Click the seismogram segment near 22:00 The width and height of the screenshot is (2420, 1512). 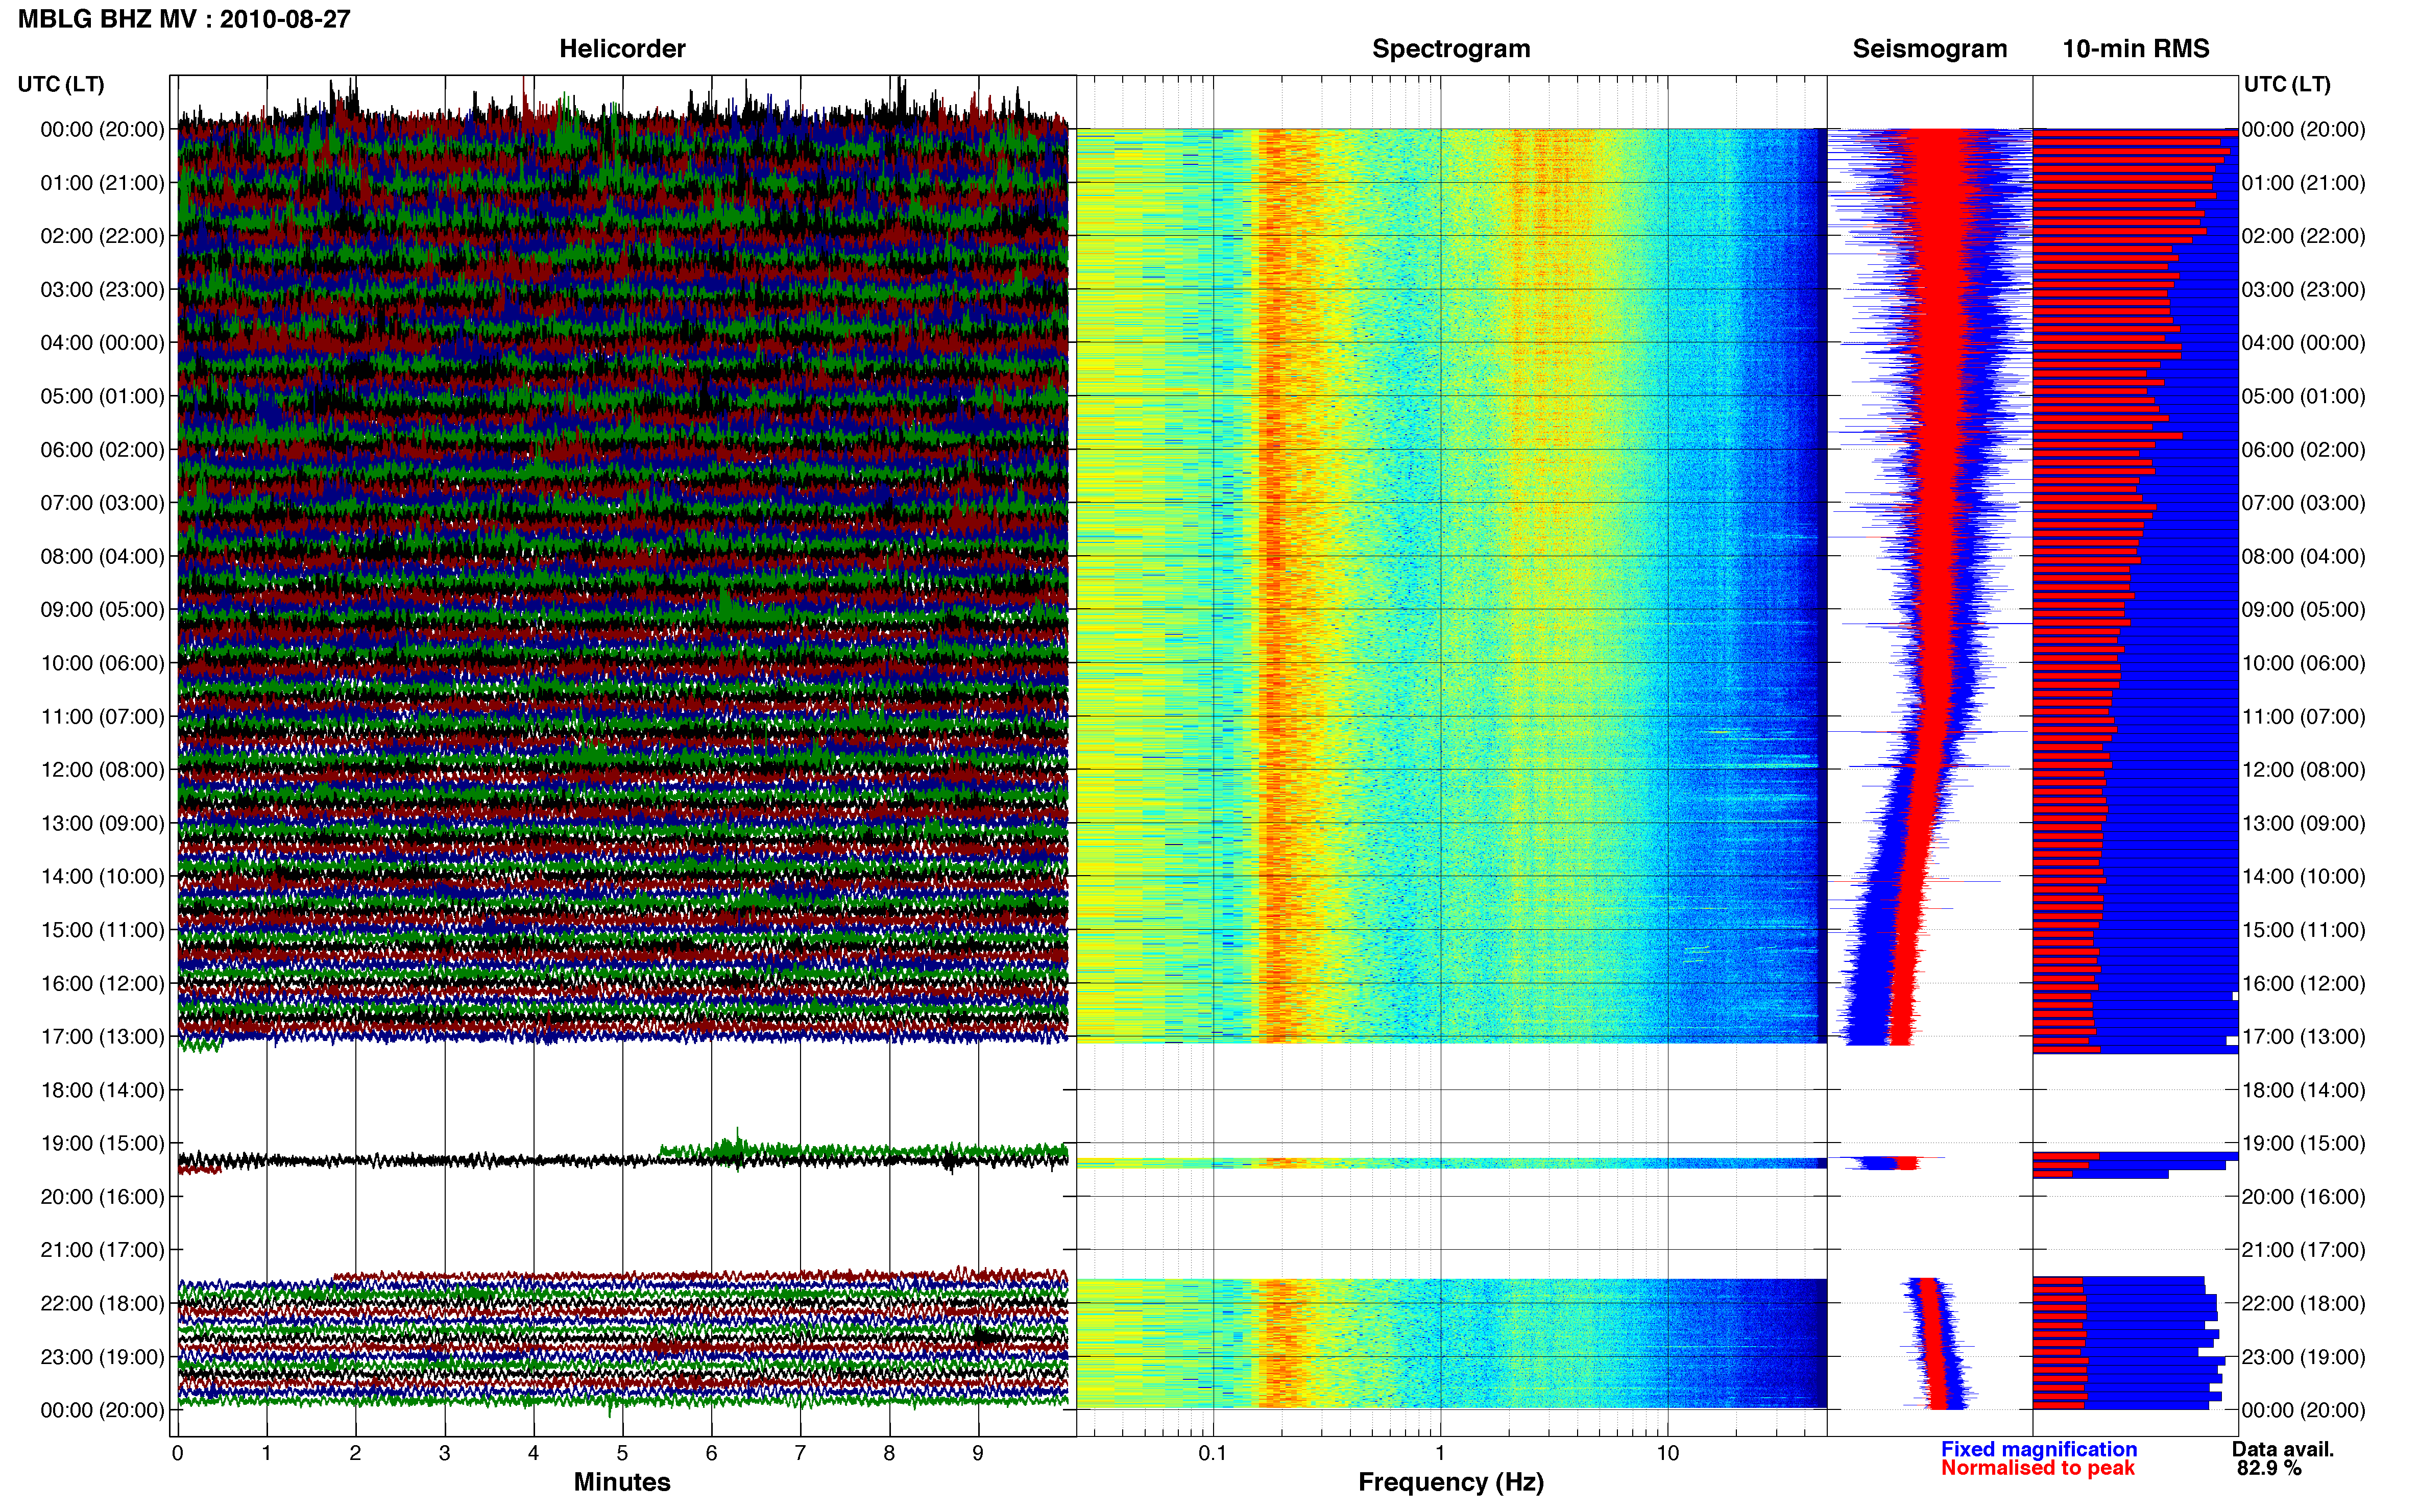coord(1938,1343)
